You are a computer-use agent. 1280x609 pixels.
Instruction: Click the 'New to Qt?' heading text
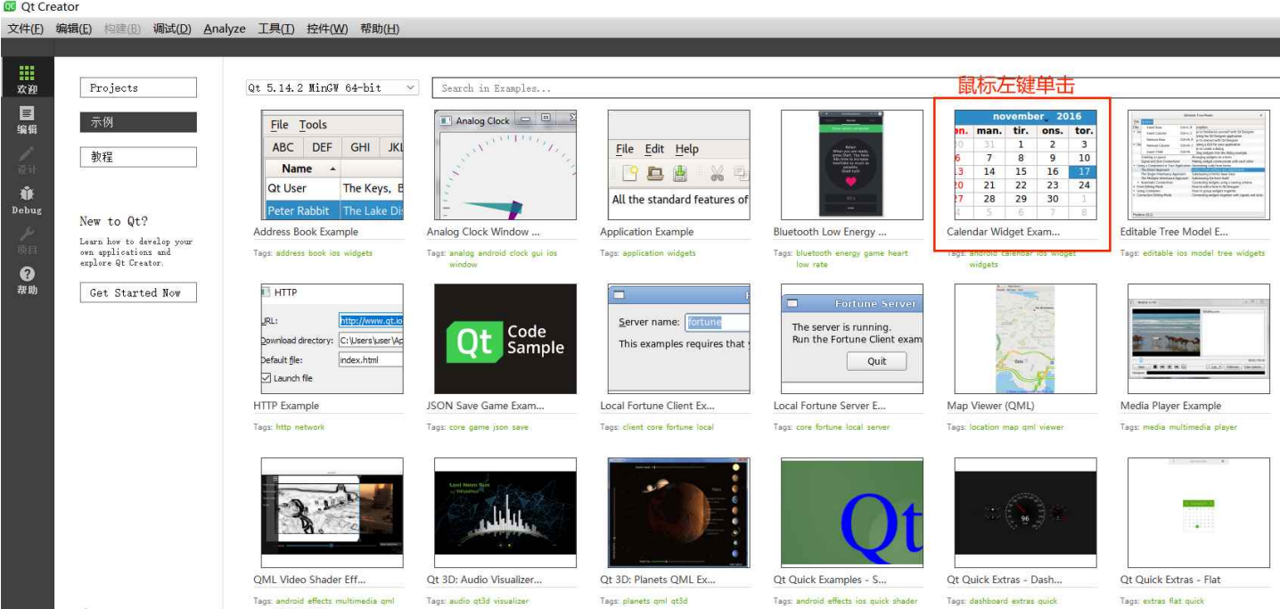pyautogui.click(x=114, y=221)
